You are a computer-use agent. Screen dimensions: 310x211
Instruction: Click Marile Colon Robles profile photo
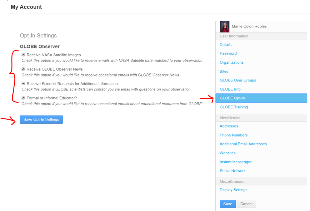coord(225,27)
